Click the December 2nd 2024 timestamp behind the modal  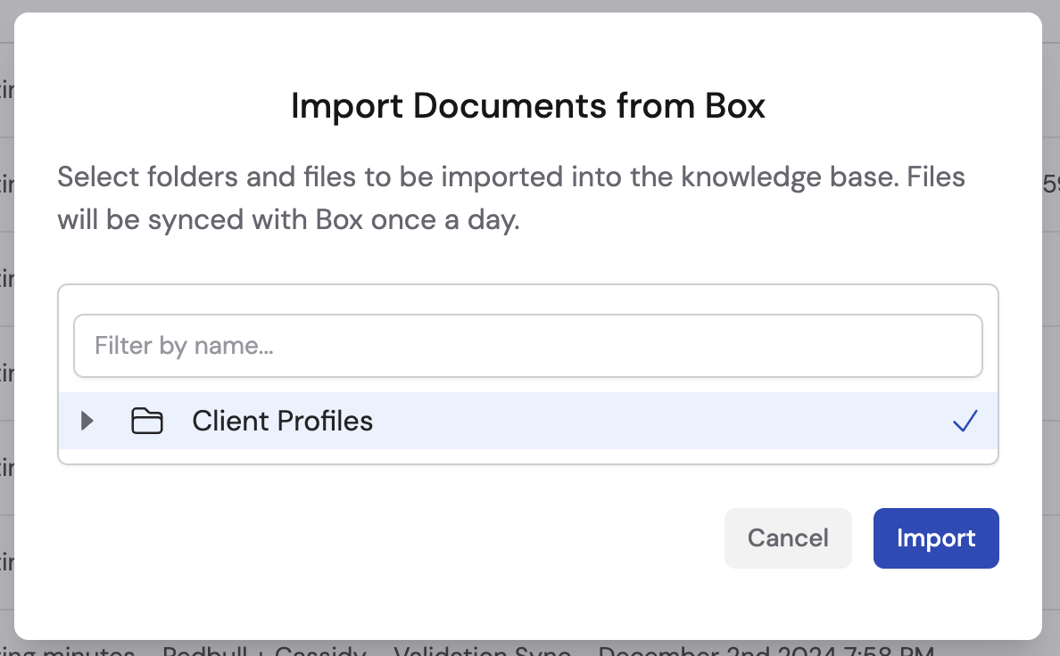[723, 652]
